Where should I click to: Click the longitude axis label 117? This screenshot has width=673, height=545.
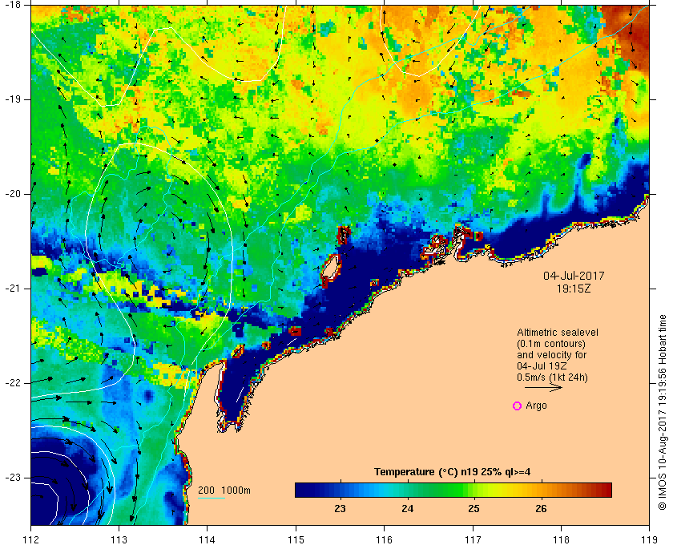(x=473, y=539)
